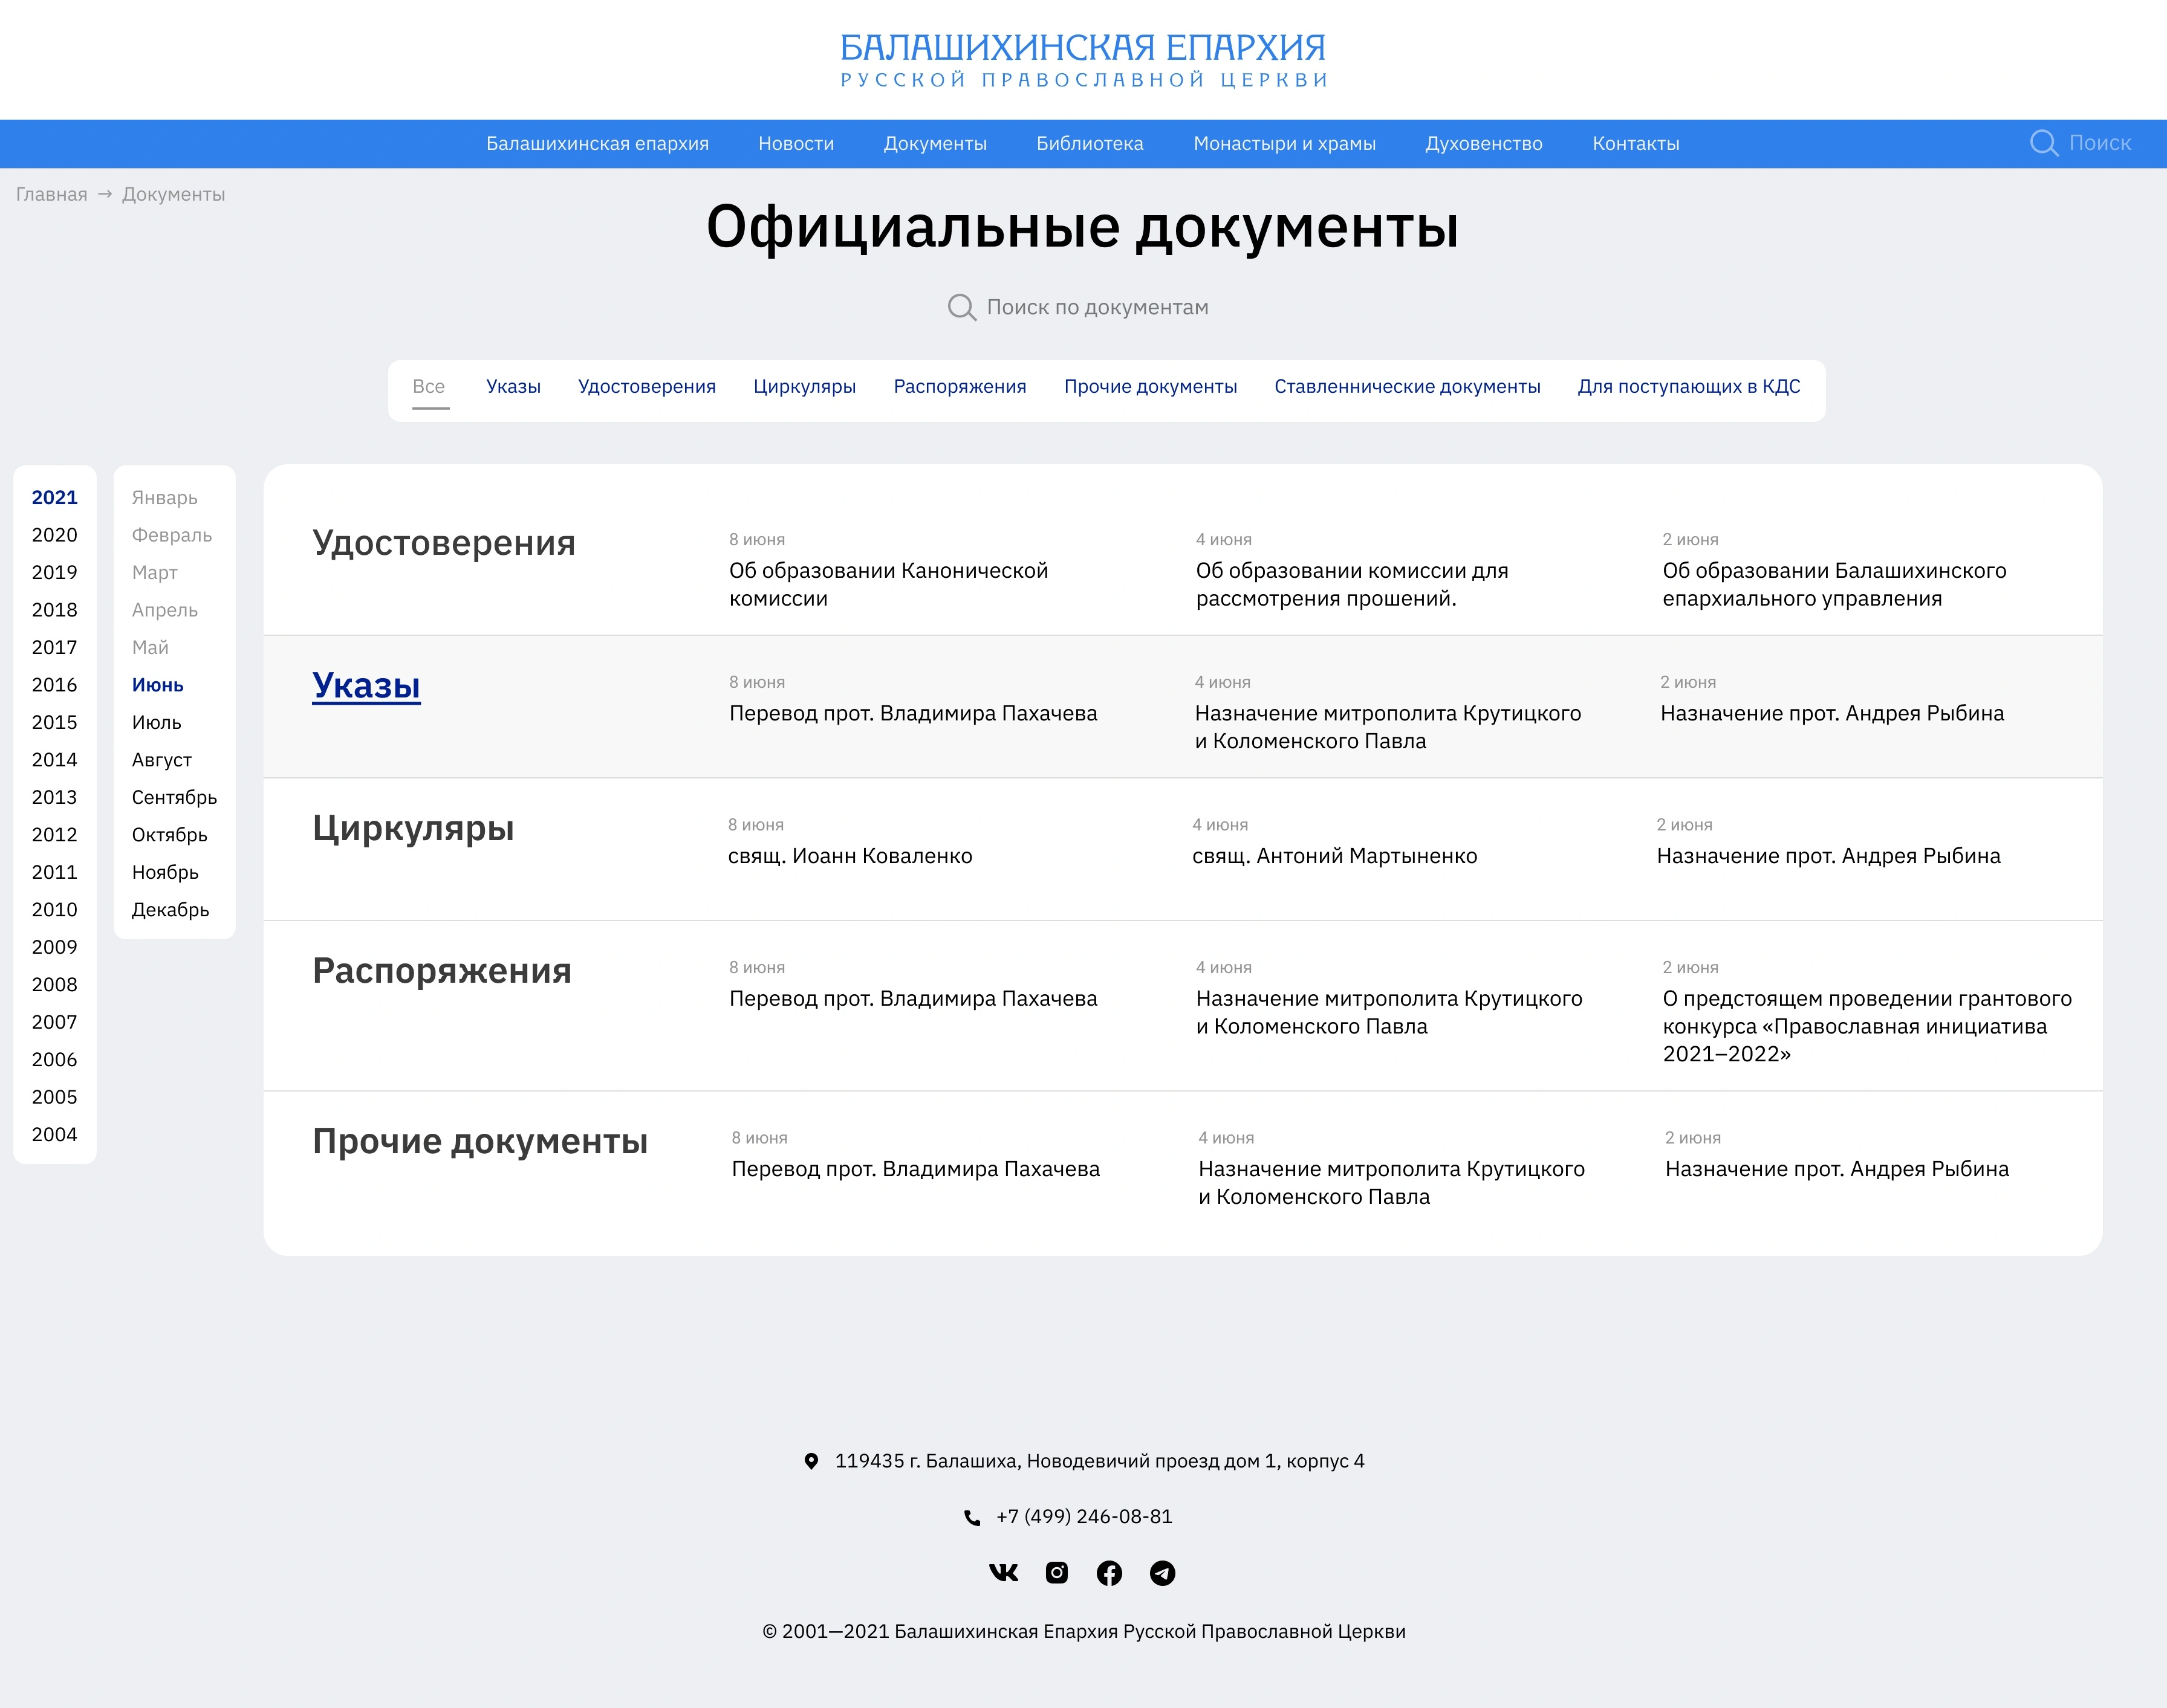Select year 2009 in the year list
This screenshot has height=1708, width=2167.
click(x=54, y=947)
